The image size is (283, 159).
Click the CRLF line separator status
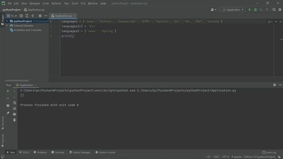tap(216, 157)
